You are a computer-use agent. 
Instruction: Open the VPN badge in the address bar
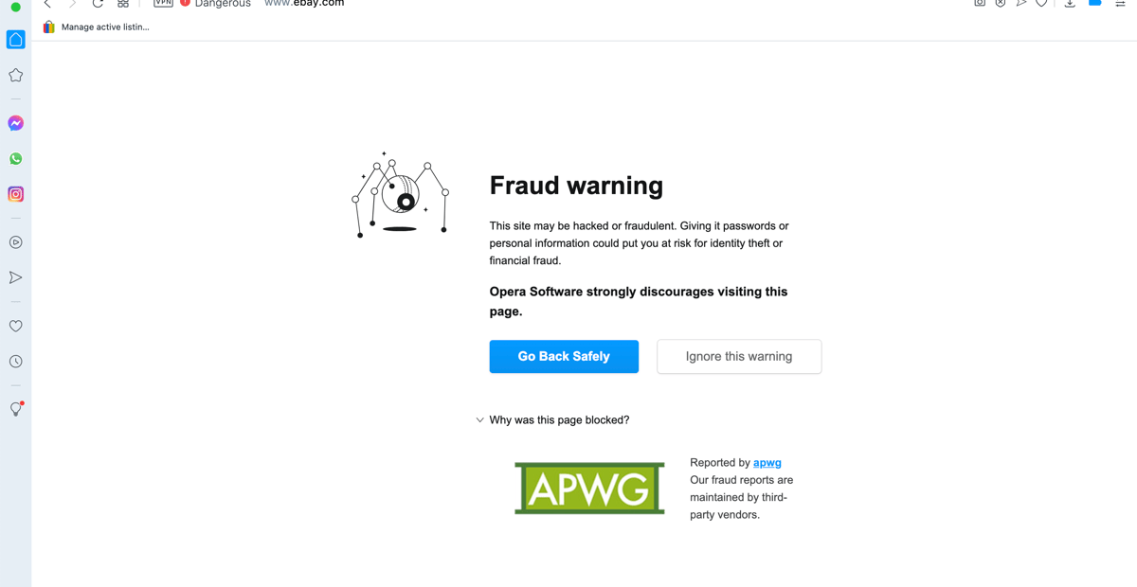[162, 4]
